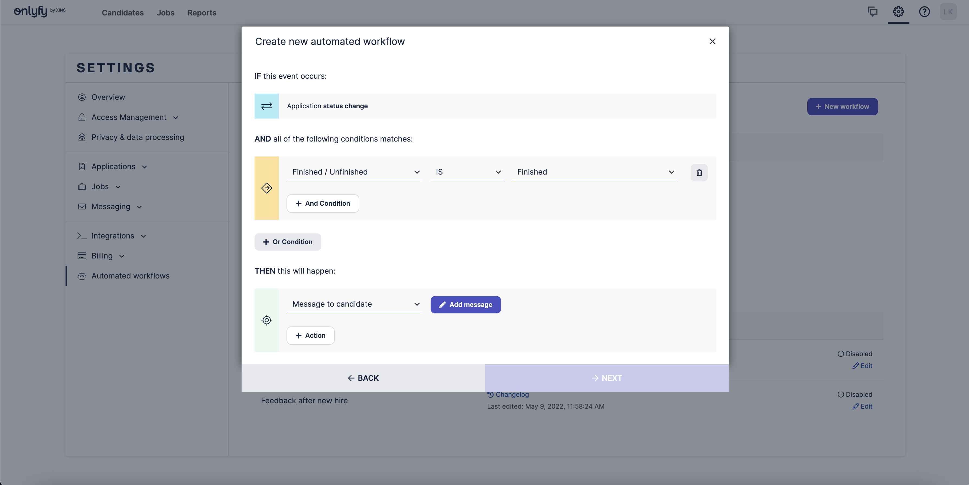
Task: Click the Application status change event row
Action: [485, 106]
